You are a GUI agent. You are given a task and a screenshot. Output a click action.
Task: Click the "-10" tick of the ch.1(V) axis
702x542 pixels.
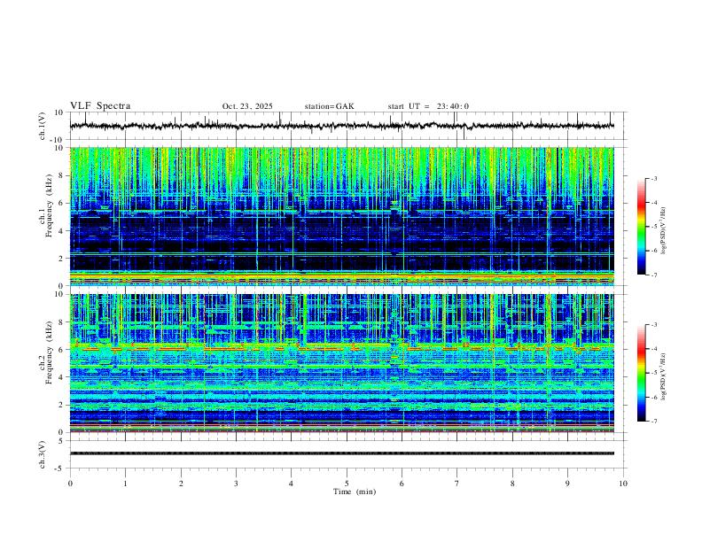pos(57,140)
